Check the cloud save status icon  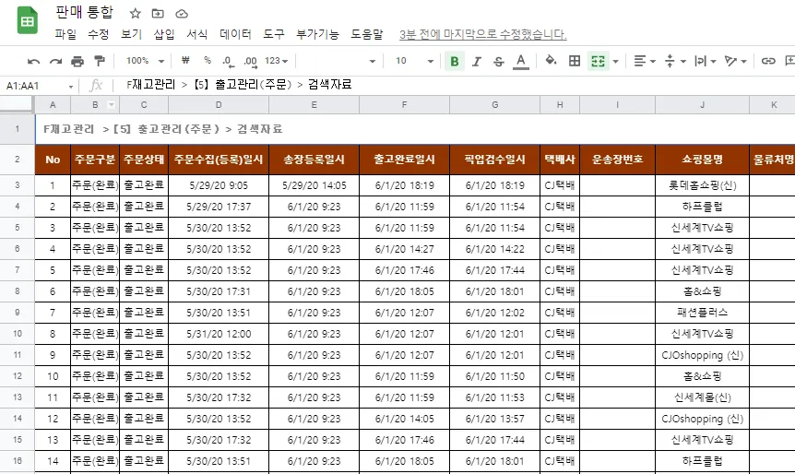(182, 14)
